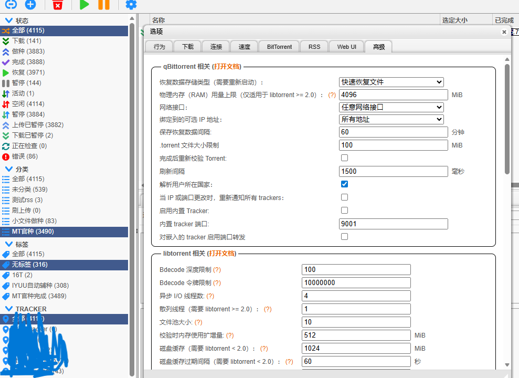Click the 刷新间隔 input field
519x378 pixels.
coord(393,171)
